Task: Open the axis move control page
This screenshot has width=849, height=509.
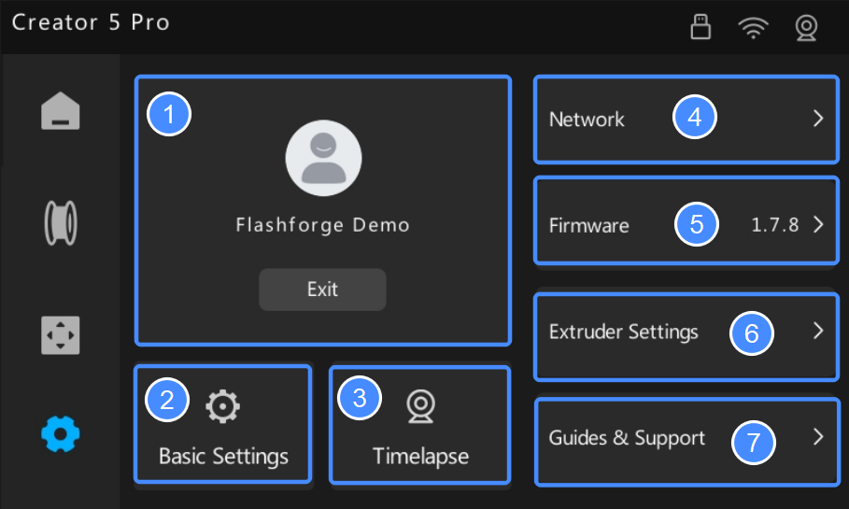Action: (x=60, y=335)
